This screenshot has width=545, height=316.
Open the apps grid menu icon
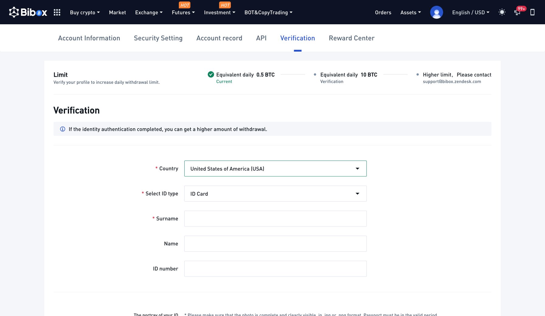pos(57,12)
